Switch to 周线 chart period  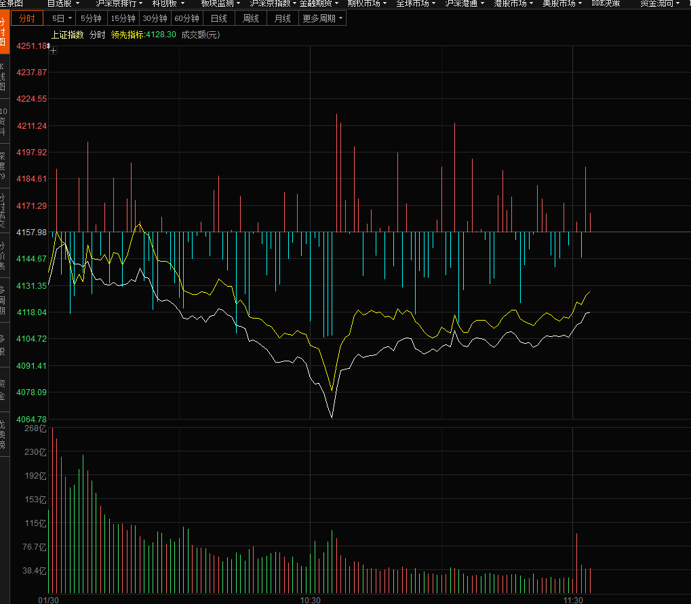(251, 18)
